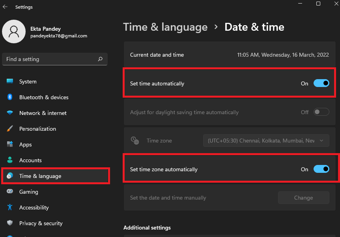340x237 pixels.
Task: Click the Apps icon in sidebar
Action: (10, 144)
